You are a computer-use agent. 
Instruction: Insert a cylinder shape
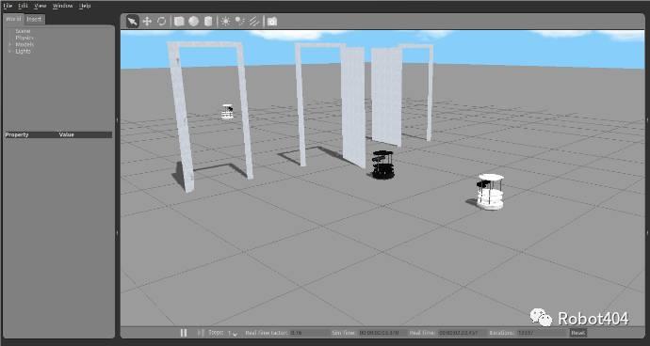pyautogui.click(x=208, y=22)
